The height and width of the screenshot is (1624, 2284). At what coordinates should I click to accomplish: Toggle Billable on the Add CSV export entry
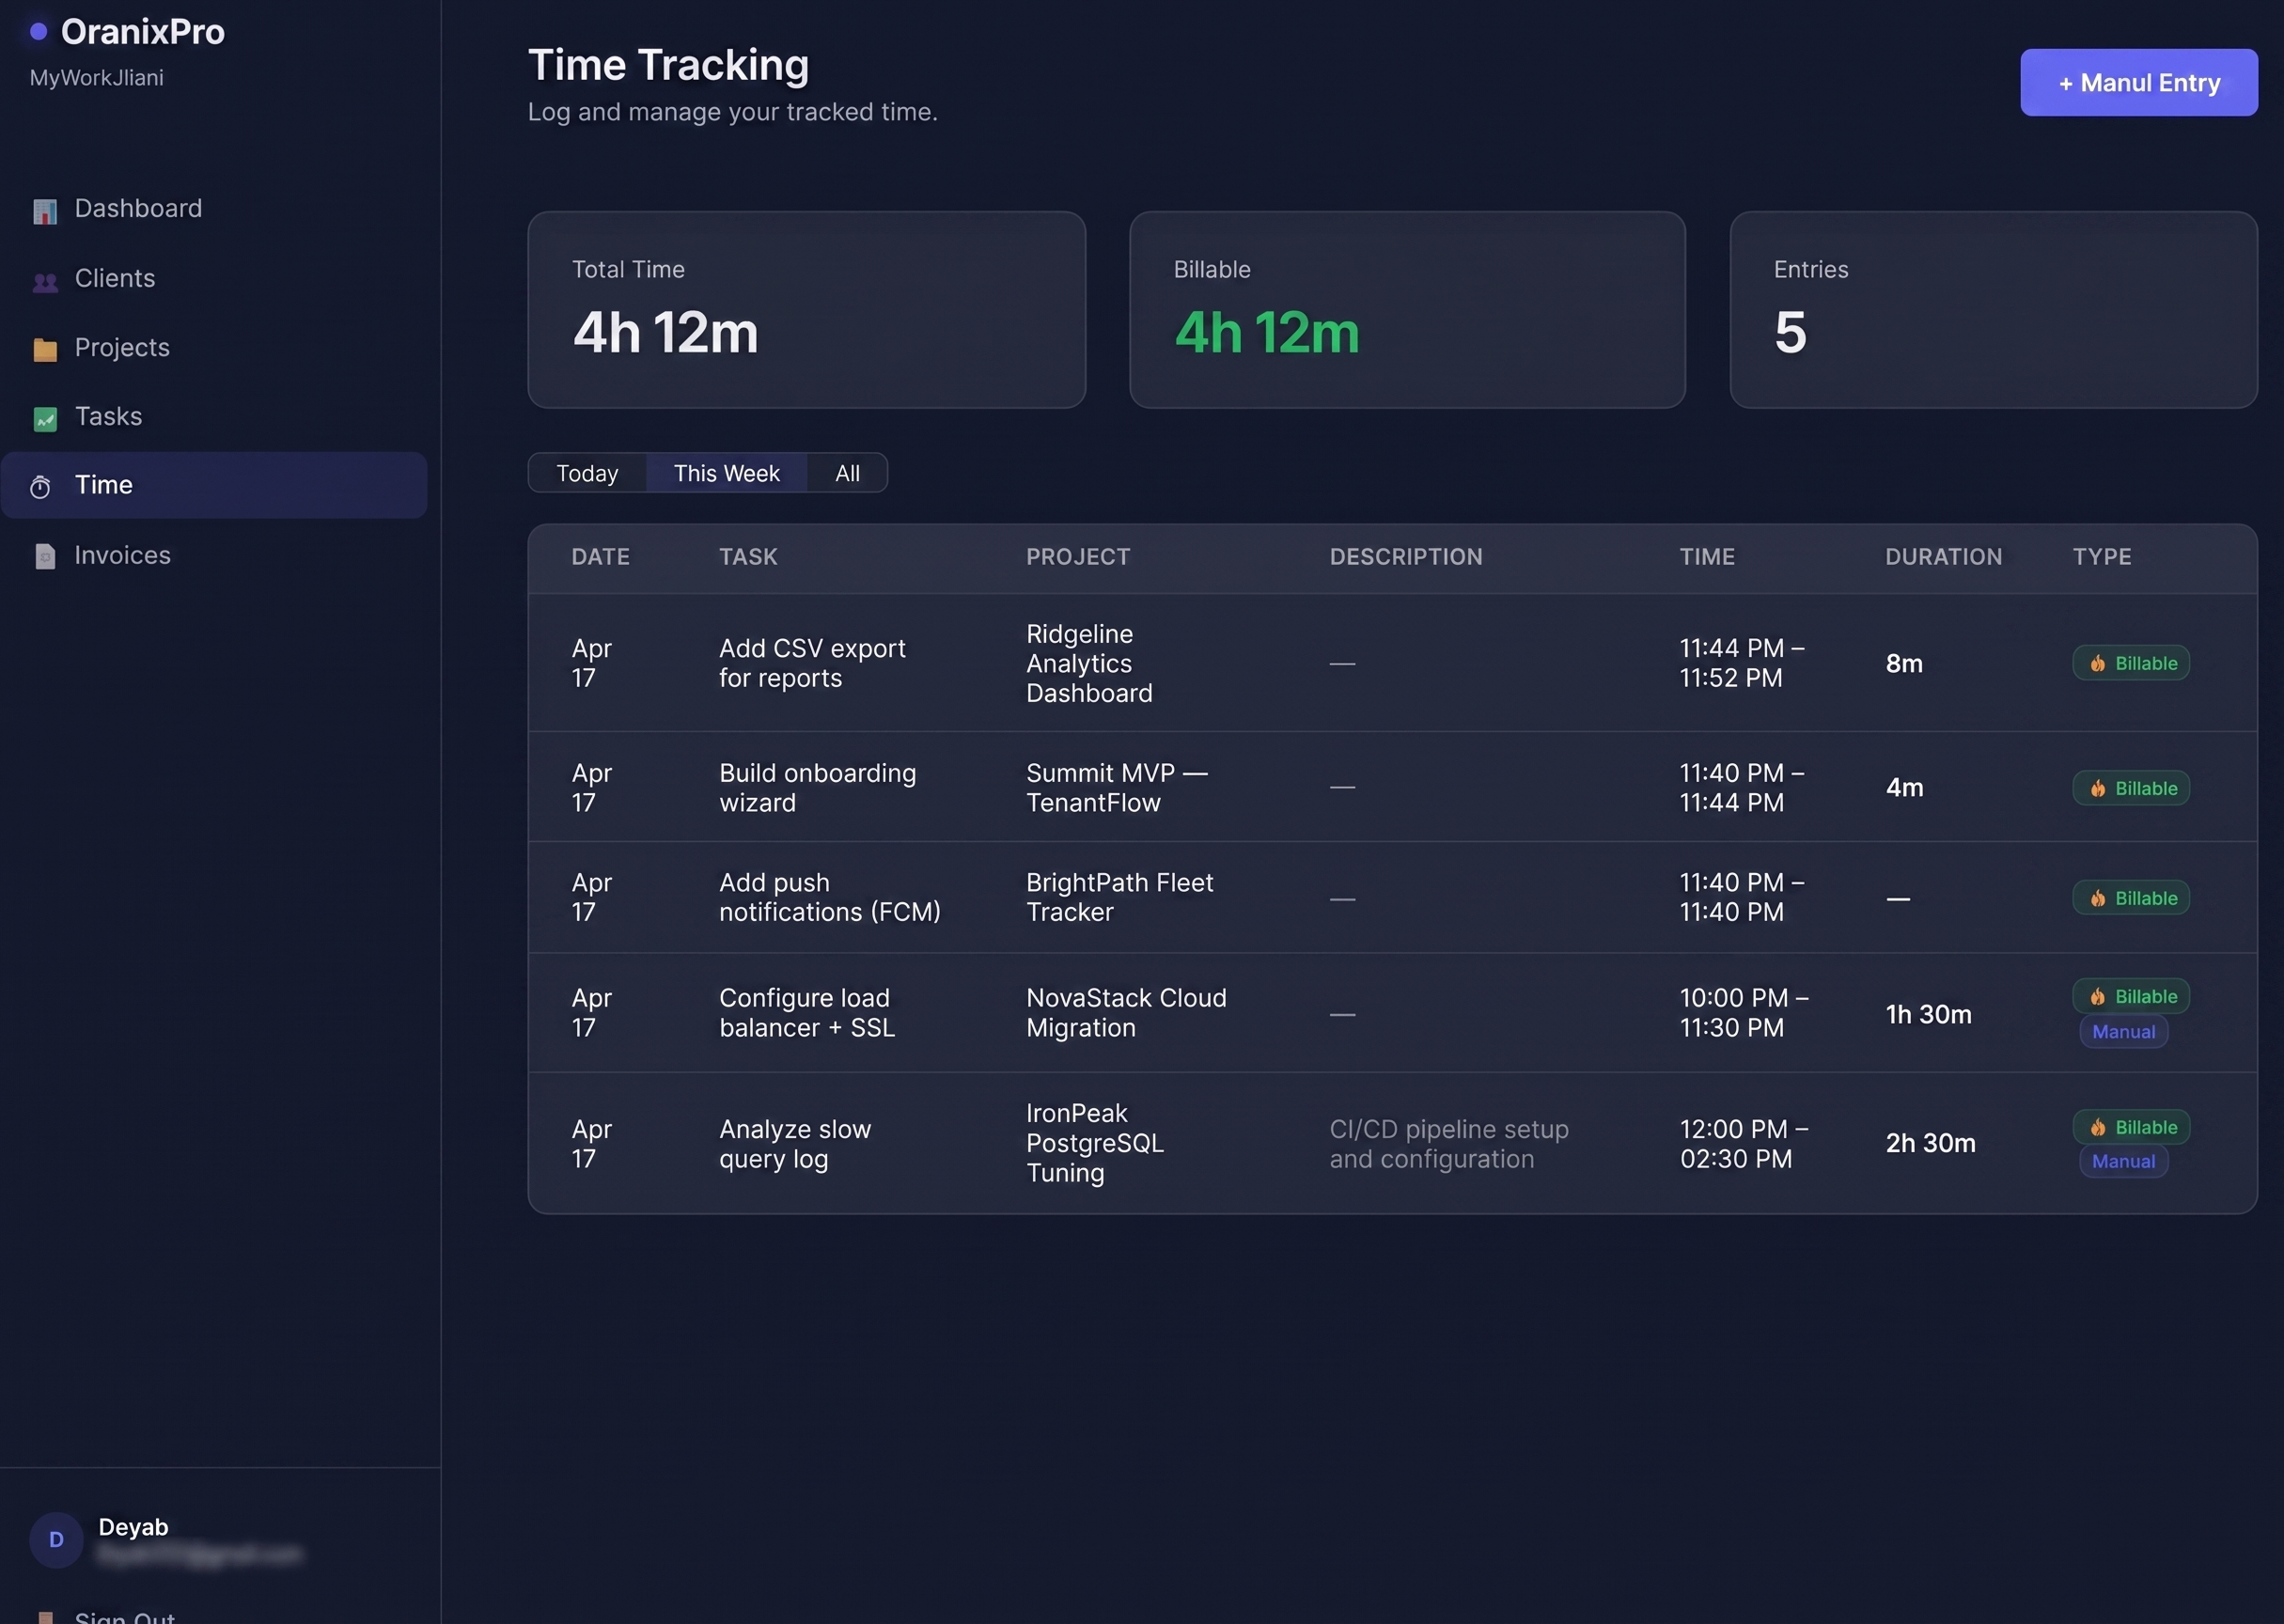tap(2130, 663)
